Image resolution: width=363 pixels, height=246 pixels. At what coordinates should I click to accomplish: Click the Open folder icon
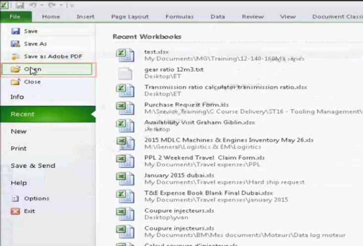point(15,69)
